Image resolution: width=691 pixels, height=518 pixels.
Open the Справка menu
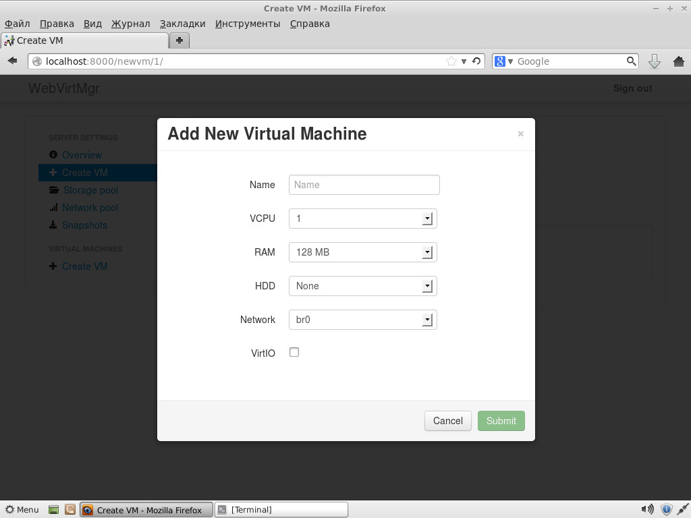coord(310,24)
